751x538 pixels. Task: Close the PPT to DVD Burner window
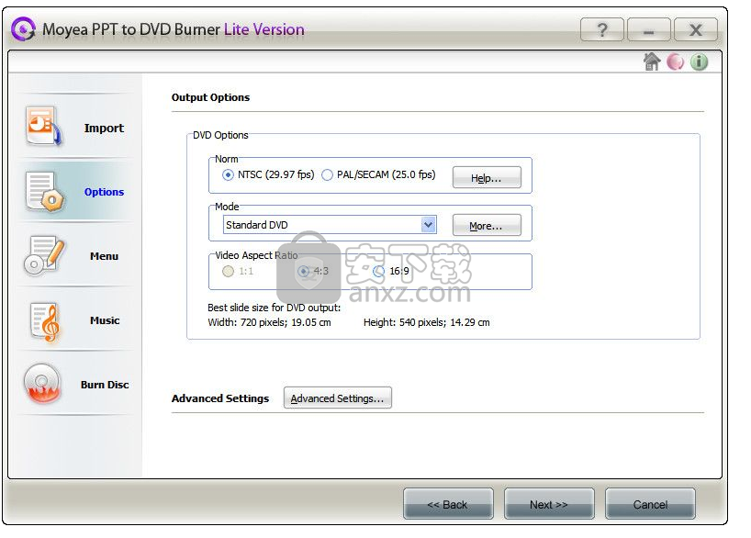pyautogui.click(x=695, y=30)
